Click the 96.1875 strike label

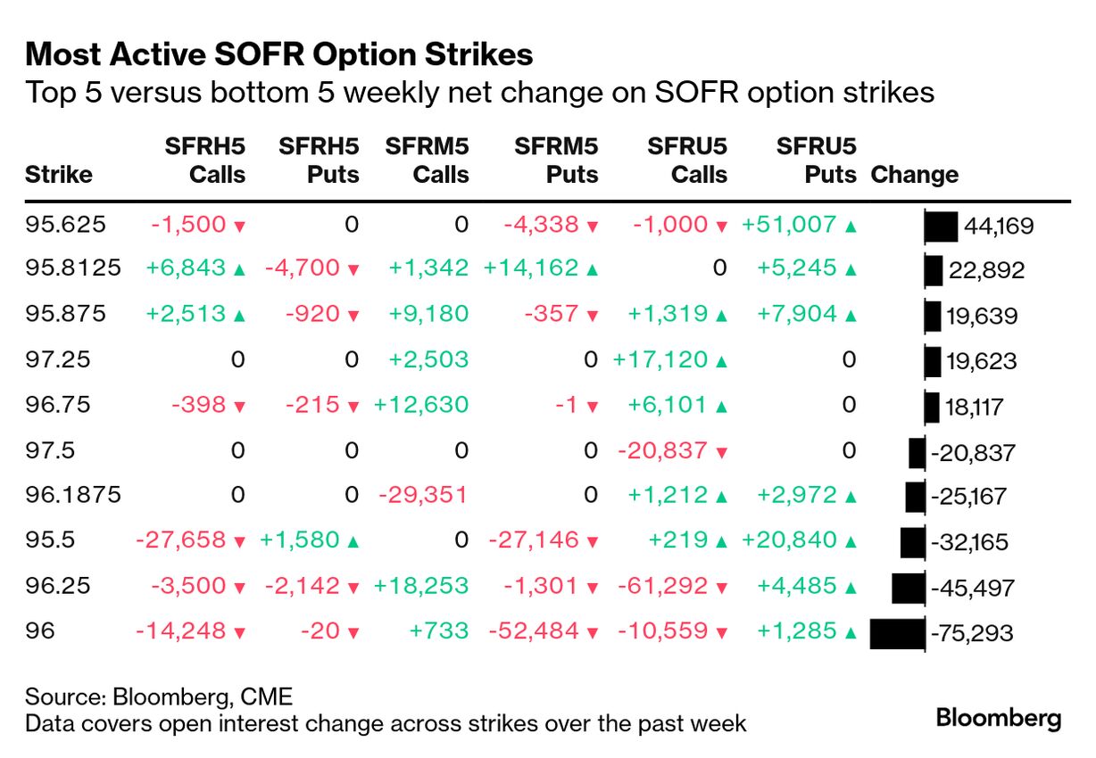pyautogui.click(x=72, y=496)
